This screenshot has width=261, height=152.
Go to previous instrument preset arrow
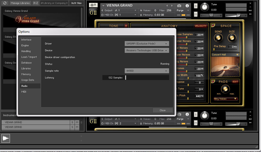tap(167, 6)
